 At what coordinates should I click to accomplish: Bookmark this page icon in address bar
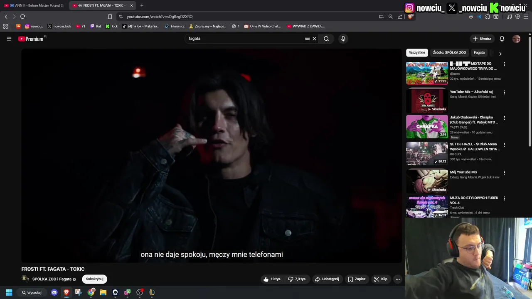click(x=110, y=17)
